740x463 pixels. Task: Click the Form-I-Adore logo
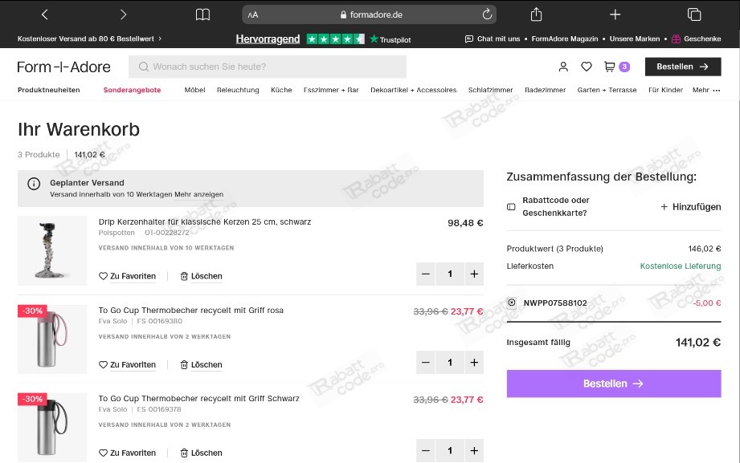(x=63, y=67)
